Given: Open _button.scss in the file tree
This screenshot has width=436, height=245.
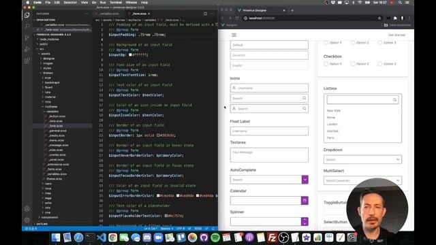Looking at the screenshot, I should click(57, 116).
